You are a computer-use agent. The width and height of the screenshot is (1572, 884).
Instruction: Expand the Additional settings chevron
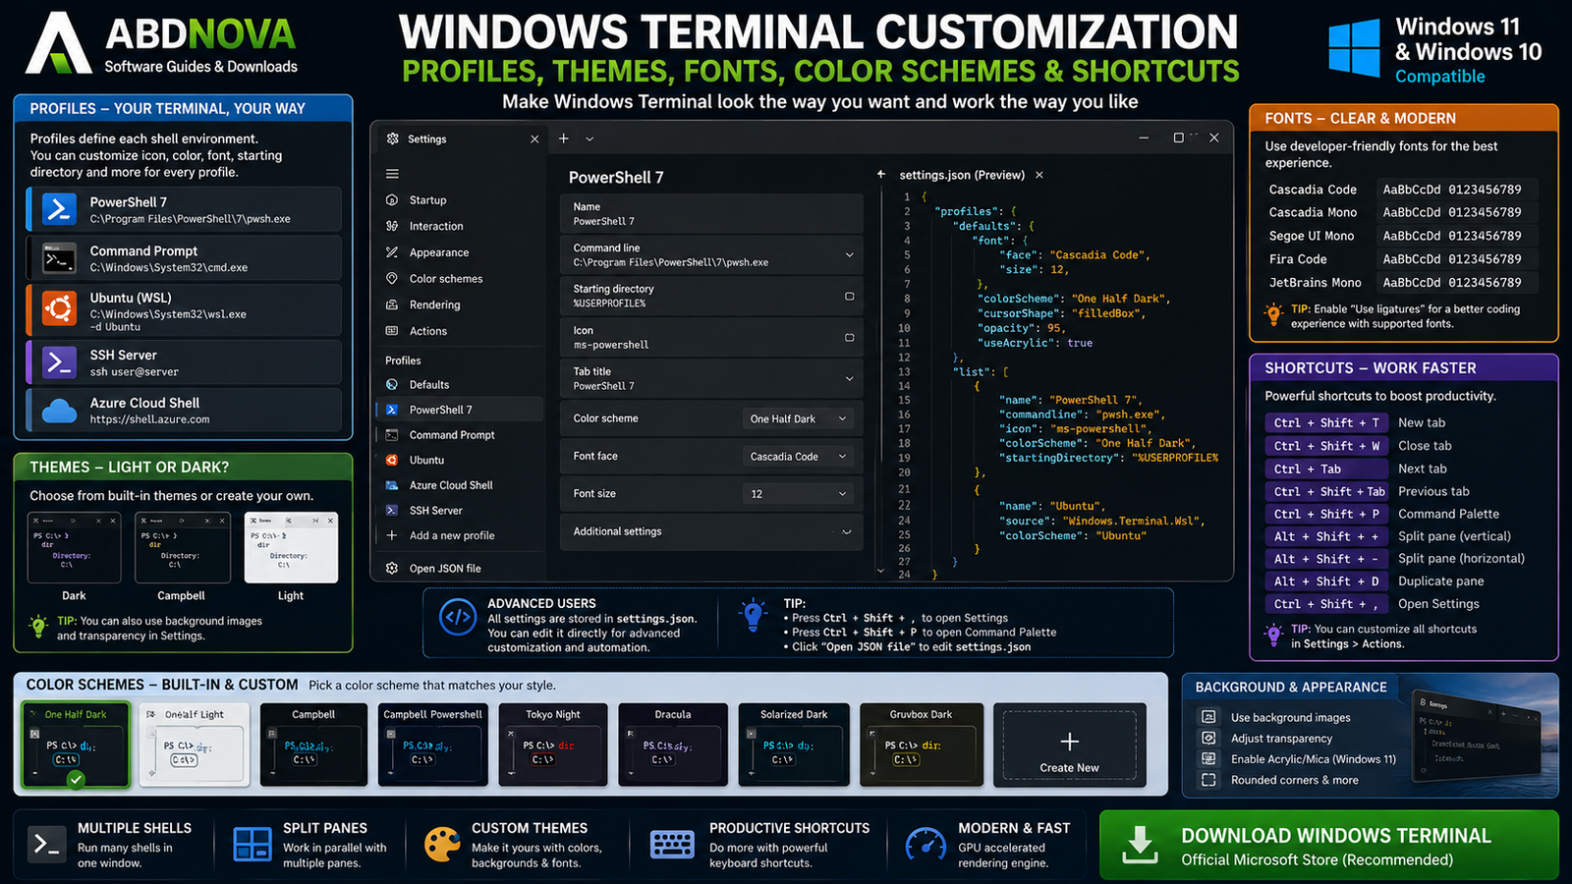click(x=846, y=531)
